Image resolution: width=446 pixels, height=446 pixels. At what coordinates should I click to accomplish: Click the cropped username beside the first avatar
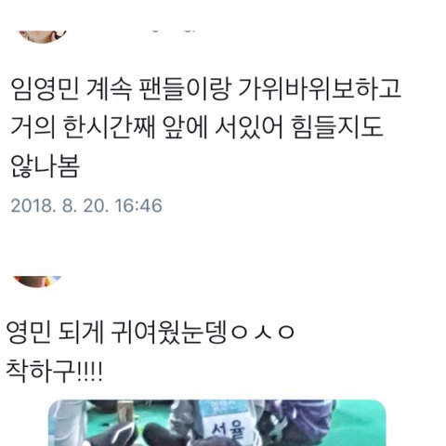[175, 31]
